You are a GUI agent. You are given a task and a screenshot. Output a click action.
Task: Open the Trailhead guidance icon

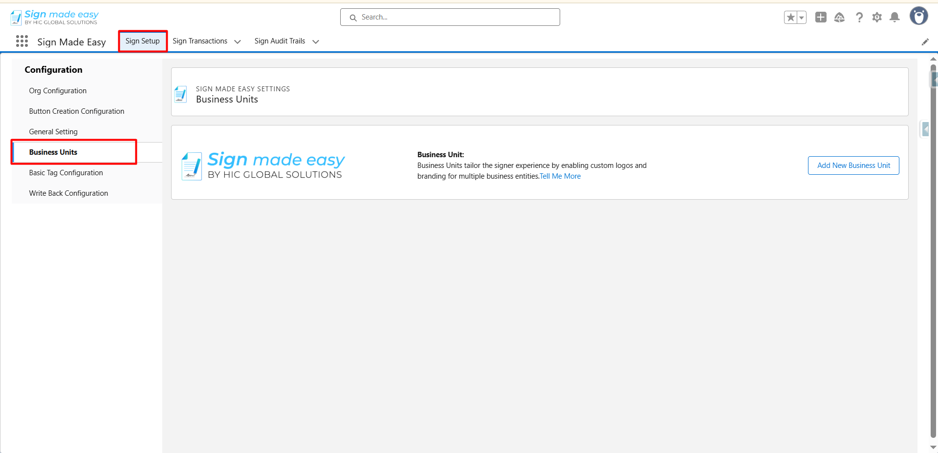(x=839, y=18)
